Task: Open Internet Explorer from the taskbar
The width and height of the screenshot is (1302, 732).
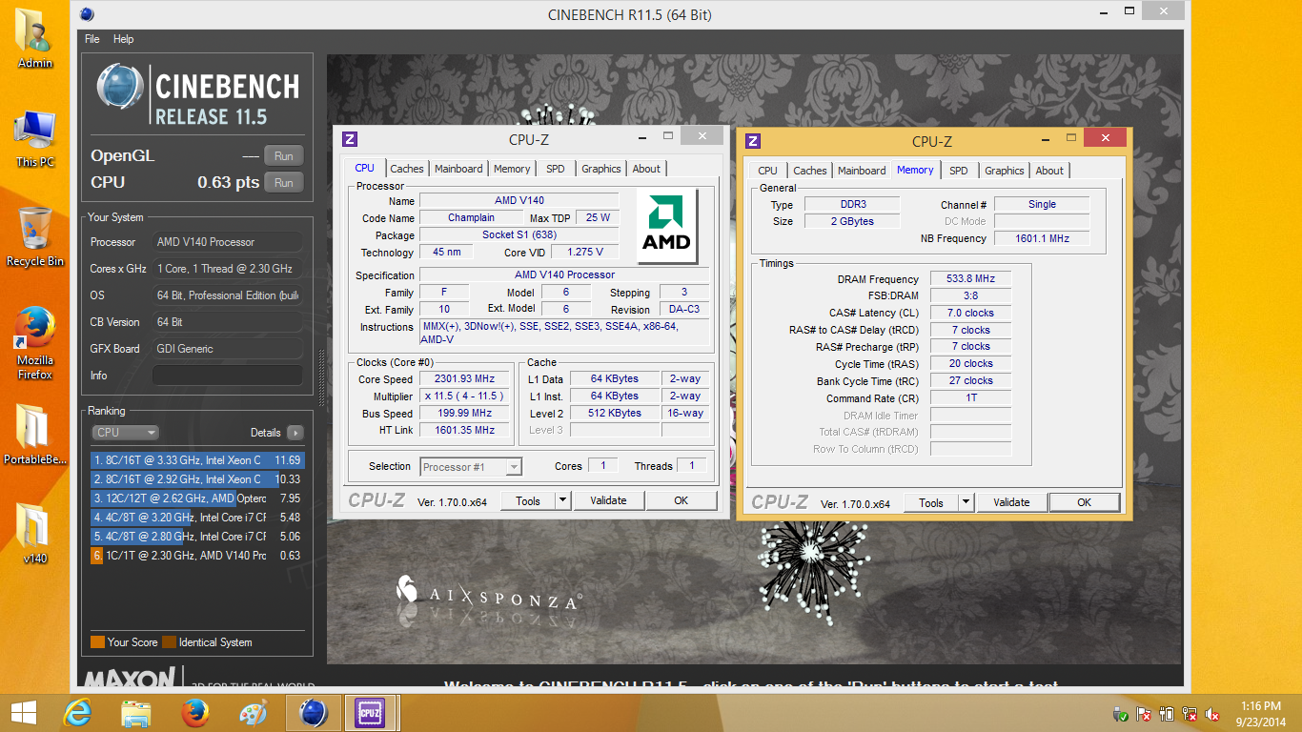Action: click(x=78, y=713)
